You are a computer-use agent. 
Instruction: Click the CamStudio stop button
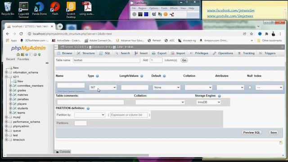[x=146, y=14]
